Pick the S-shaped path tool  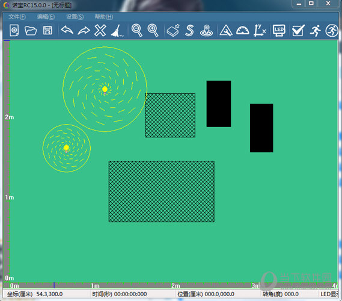pyautogui.click(x=189, y=30)
